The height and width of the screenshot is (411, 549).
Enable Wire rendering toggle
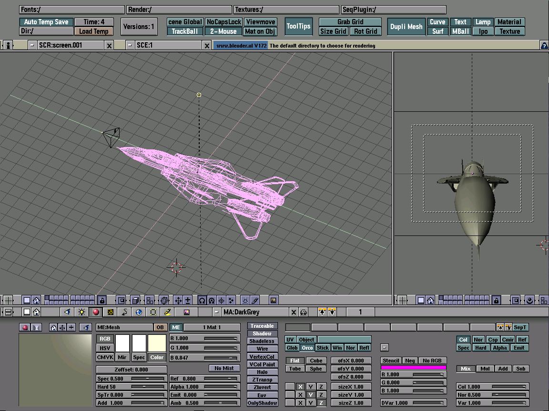[x=262, y=349]
